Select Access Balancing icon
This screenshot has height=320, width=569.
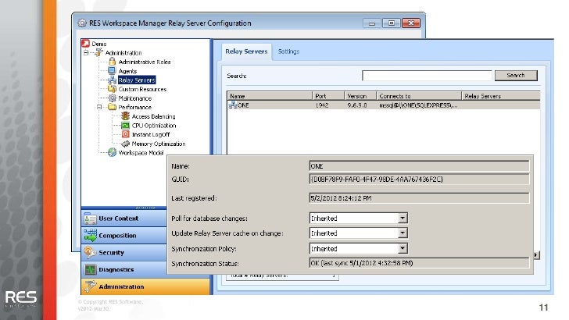125,116
